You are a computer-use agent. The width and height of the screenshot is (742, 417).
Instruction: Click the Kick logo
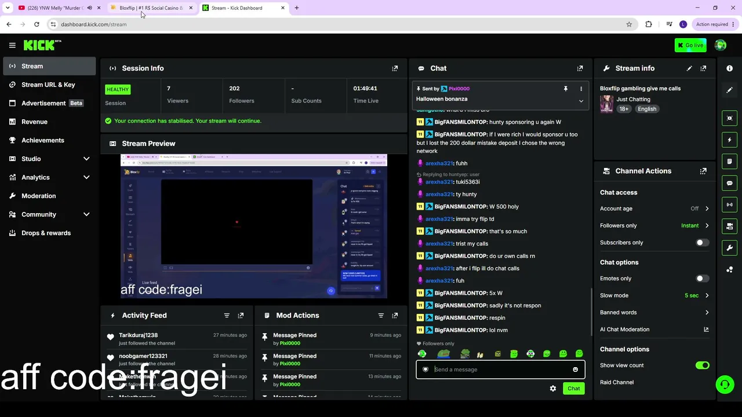[x=42, y=45]
